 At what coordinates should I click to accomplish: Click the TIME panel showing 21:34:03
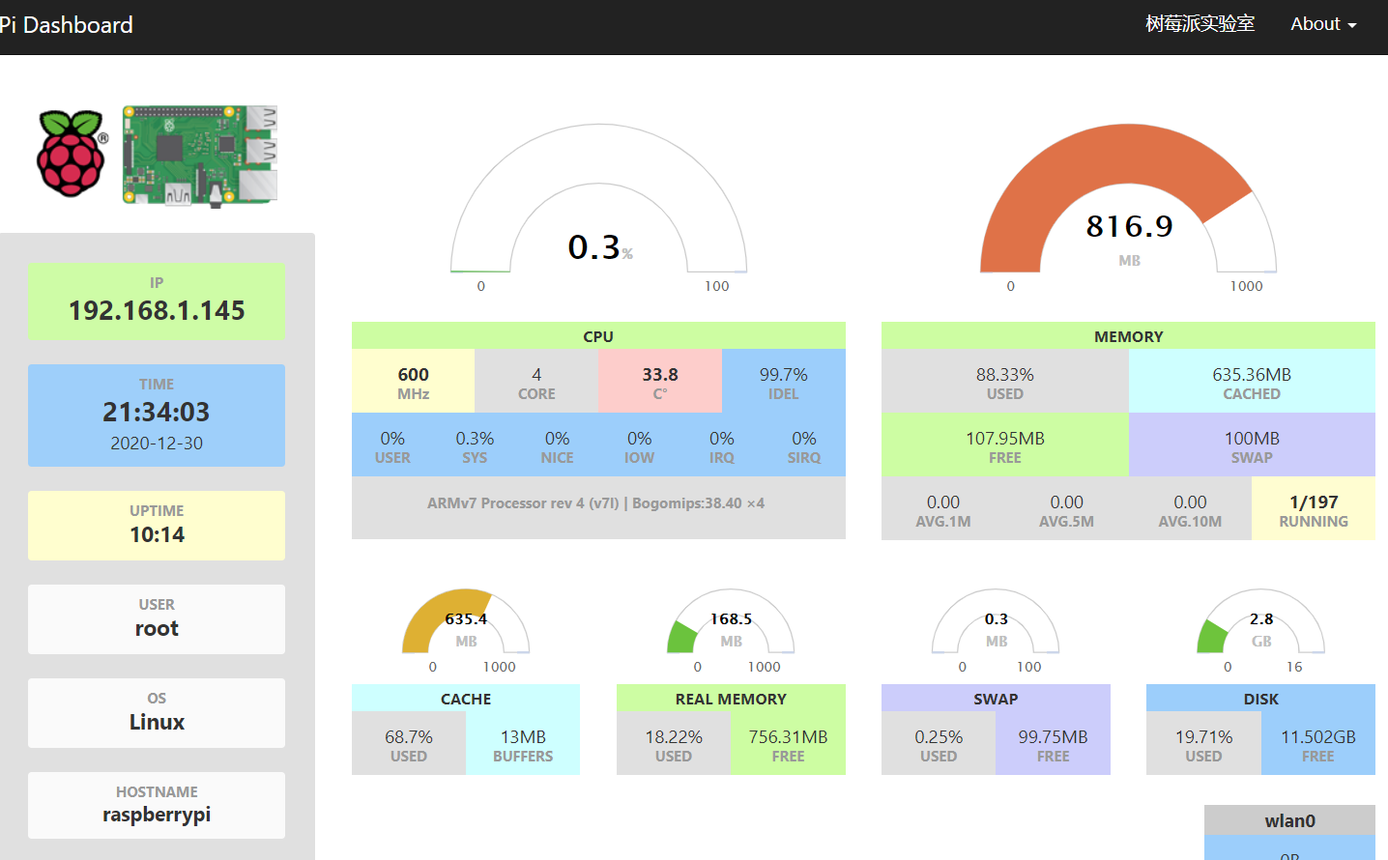(x=157, y=416)
